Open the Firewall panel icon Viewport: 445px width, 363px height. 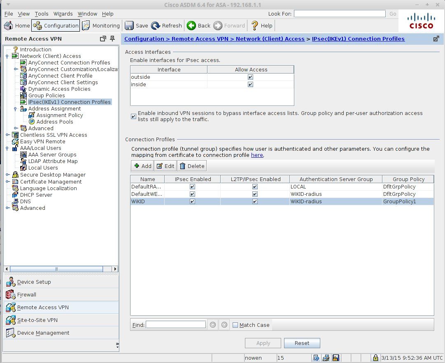(x=27, y=294)
